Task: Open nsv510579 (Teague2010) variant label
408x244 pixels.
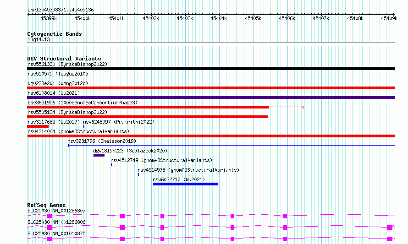Action: [x=58, y=74]
